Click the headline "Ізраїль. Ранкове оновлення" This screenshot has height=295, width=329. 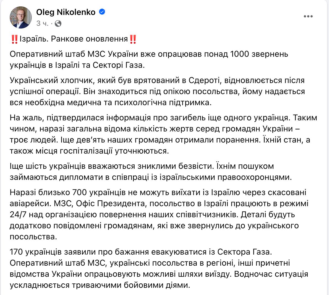73,39
